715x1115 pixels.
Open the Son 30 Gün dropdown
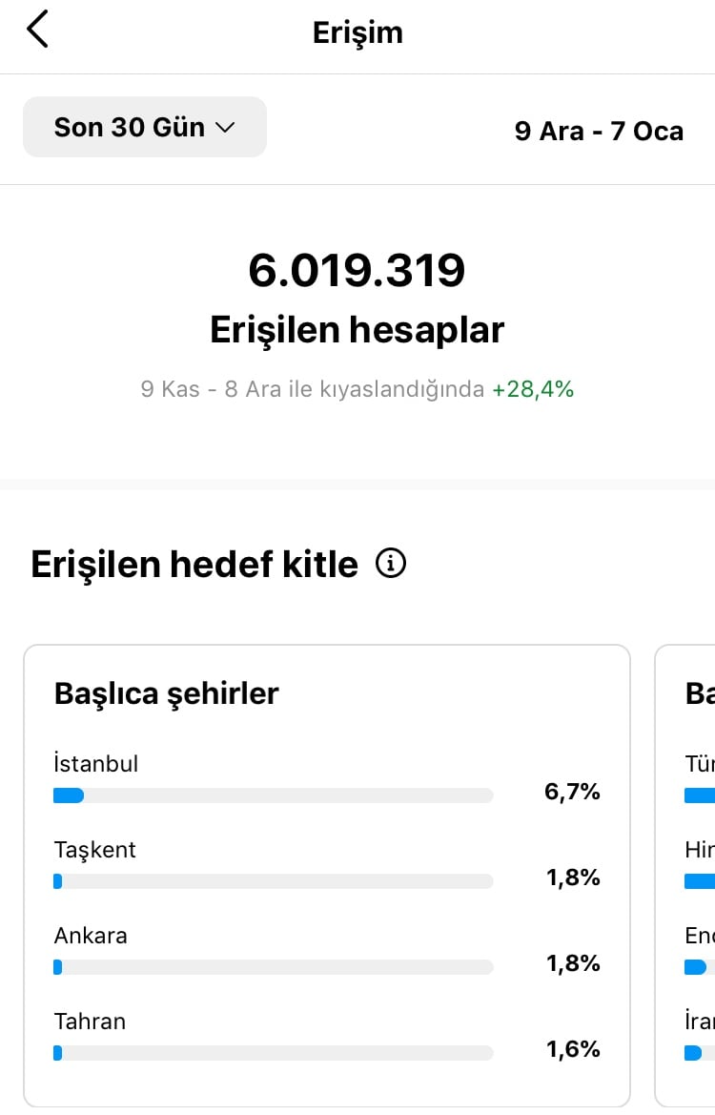click(x=145, y=127)
